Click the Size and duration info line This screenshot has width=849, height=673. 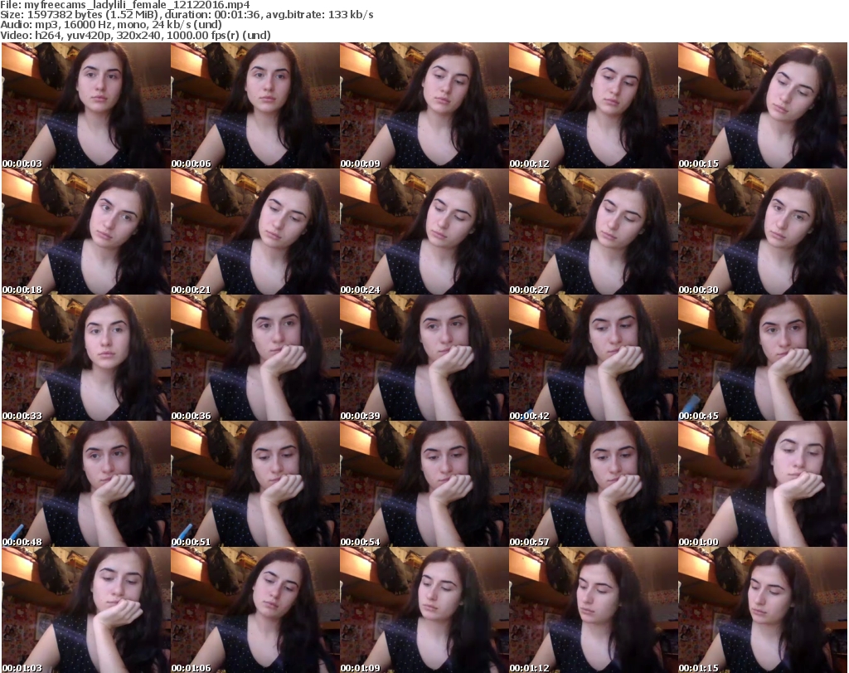point(187,15)
